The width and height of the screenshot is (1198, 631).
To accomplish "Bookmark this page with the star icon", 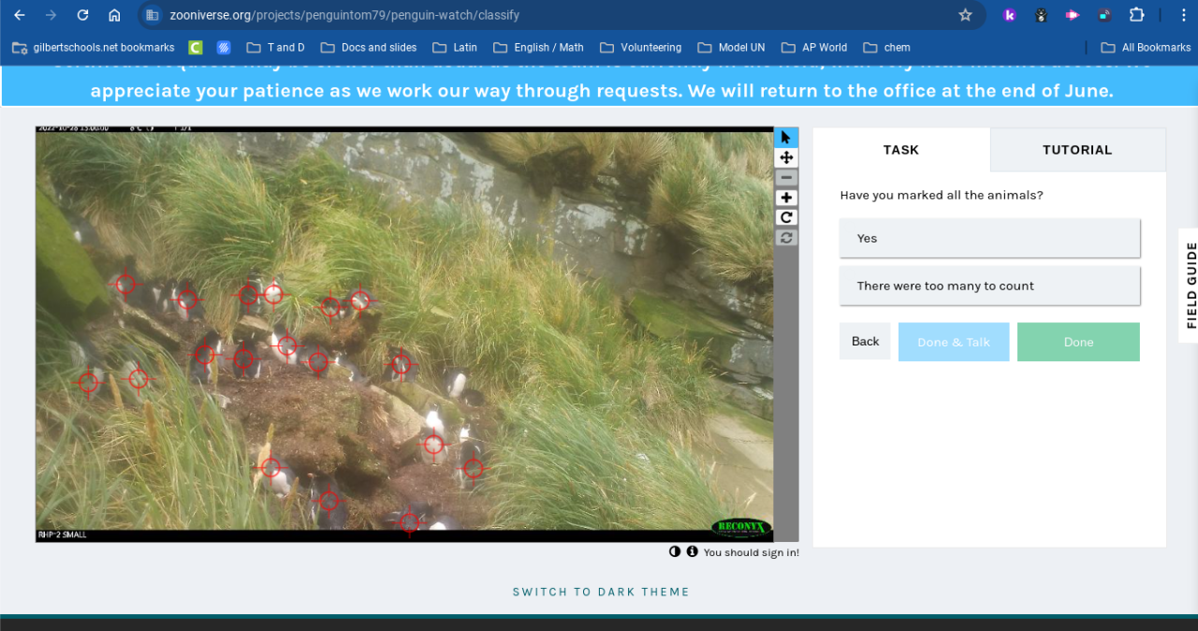I will point(965,15).
